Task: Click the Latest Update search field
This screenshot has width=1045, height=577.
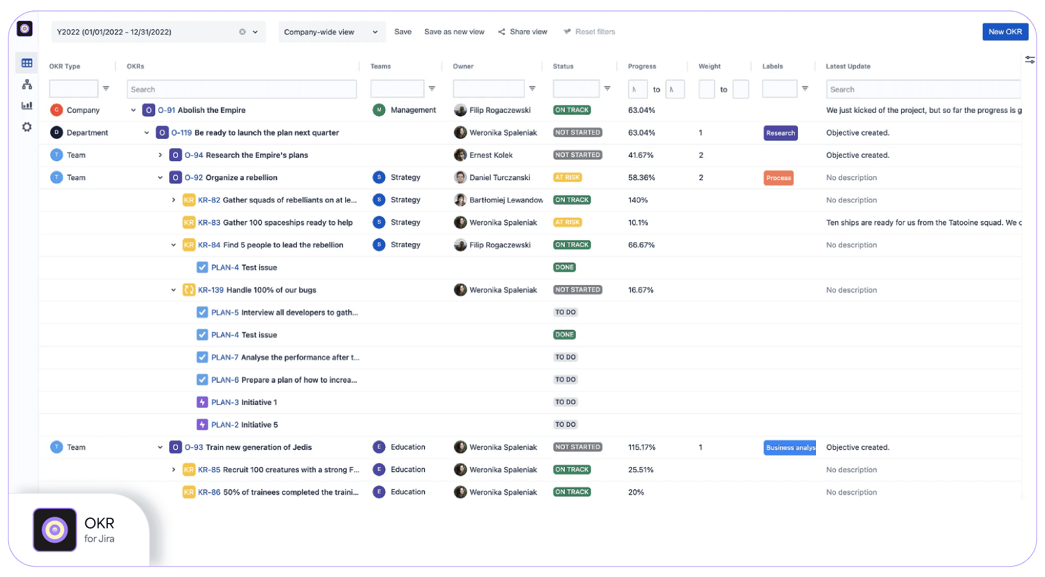Action: click(x=923, y=89)
